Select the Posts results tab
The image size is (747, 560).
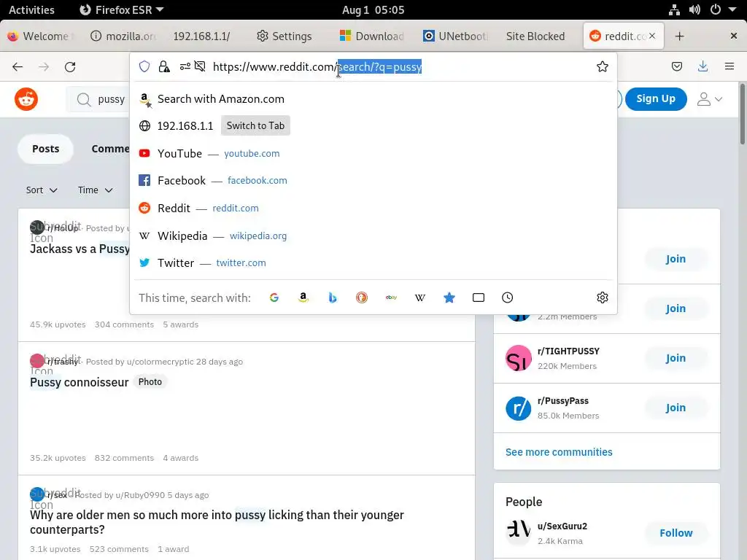point(46,149)
